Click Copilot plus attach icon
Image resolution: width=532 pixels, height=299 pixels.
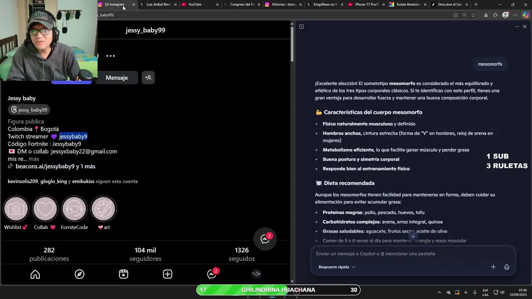pyautogui.click(x=493, y=267)
